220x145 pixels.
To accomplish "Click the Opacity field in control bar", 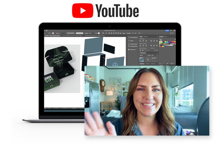I will click(91, 33).
